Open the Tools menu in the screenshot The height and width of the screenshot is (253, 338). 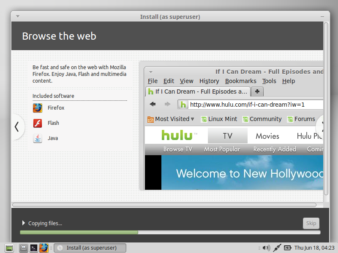click(x=269, y=81)
